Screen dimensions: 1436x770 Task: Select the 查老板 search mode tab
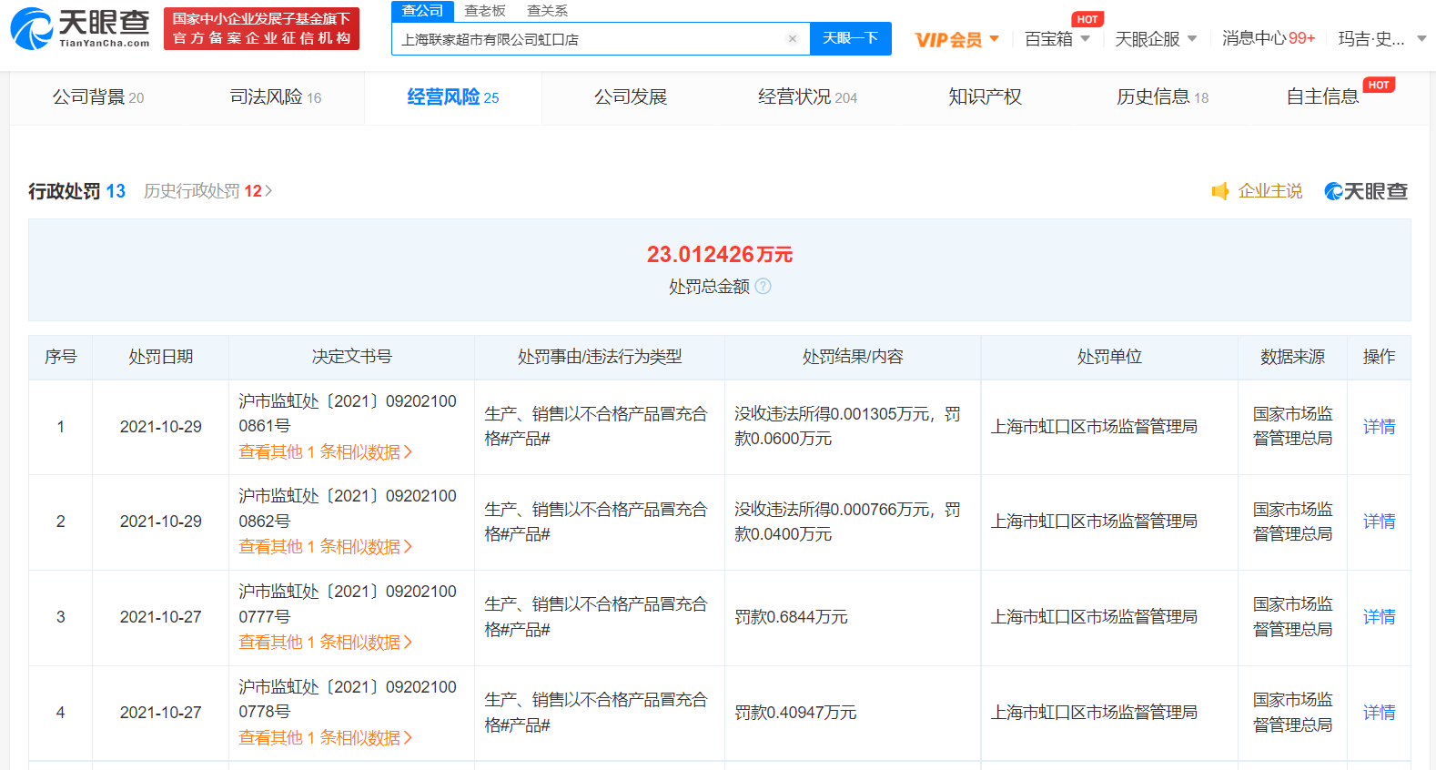tap(484, 11)
